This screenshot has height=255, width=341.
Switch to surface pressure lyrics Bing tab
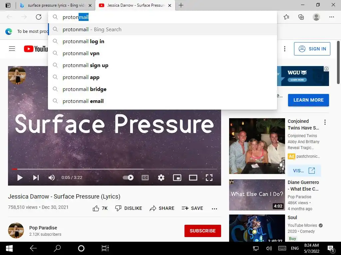[x=56, y=5]
